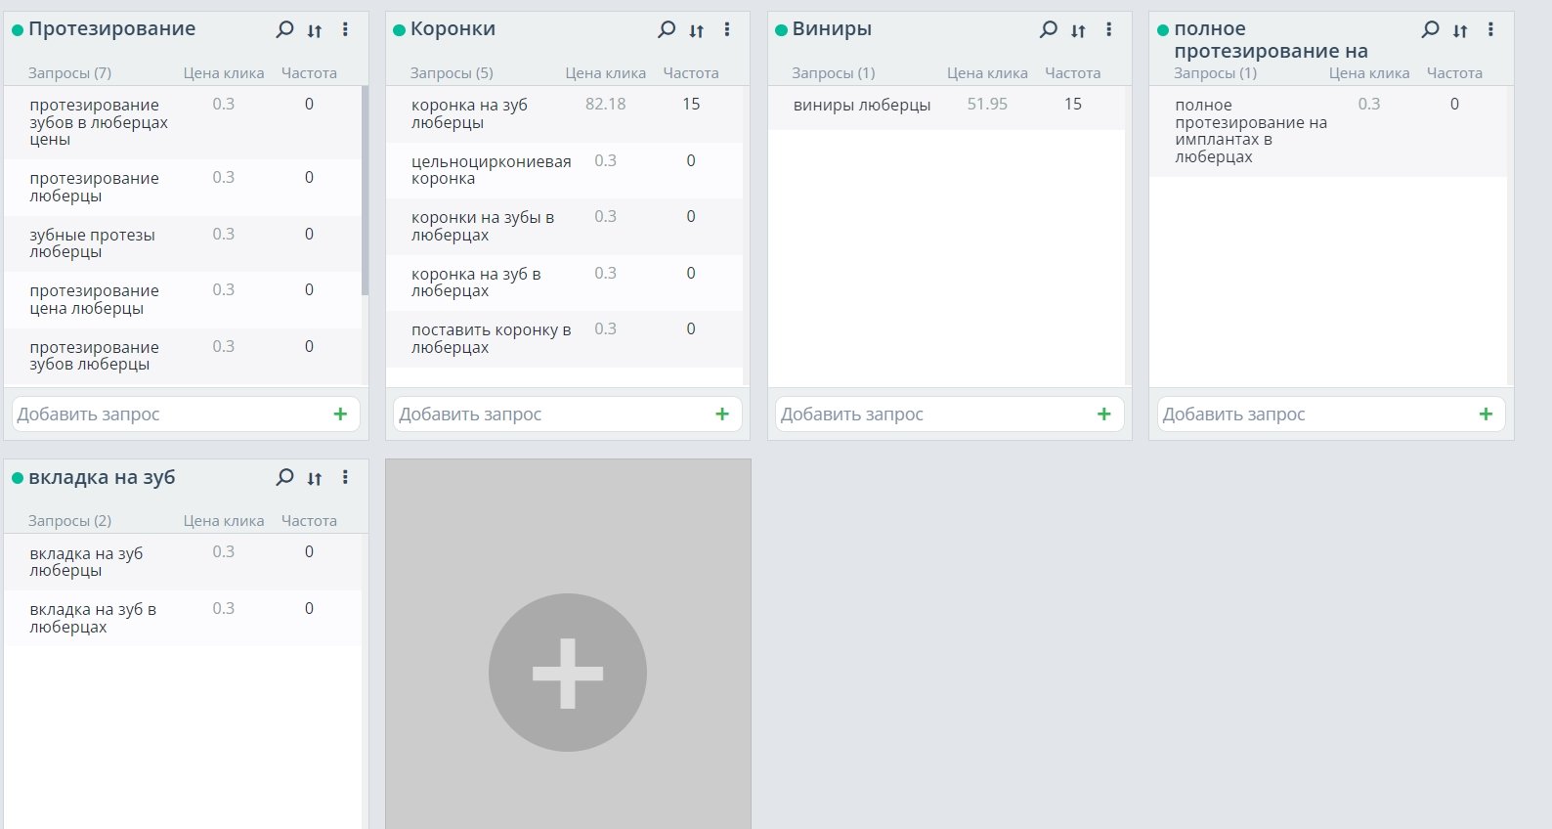Focus Добавить запрос field in полное протезирование
Screen dimensions: 1552x829
pyautogui.click(x=1331, y=414)
